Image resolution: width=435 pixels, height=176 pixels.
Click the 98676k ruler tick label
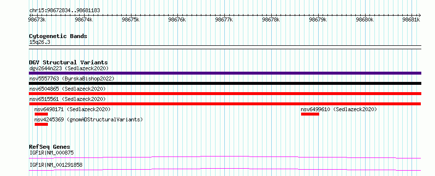pos(177,20)
